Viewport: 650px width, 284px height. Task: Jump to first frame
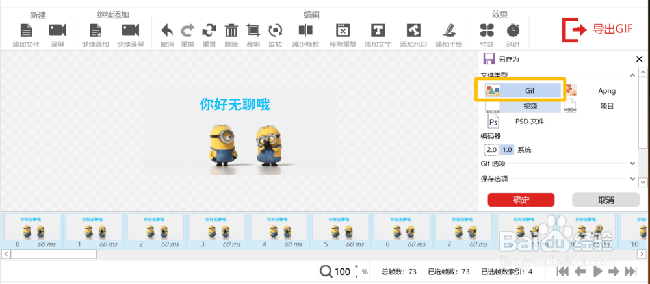point(562,272)
